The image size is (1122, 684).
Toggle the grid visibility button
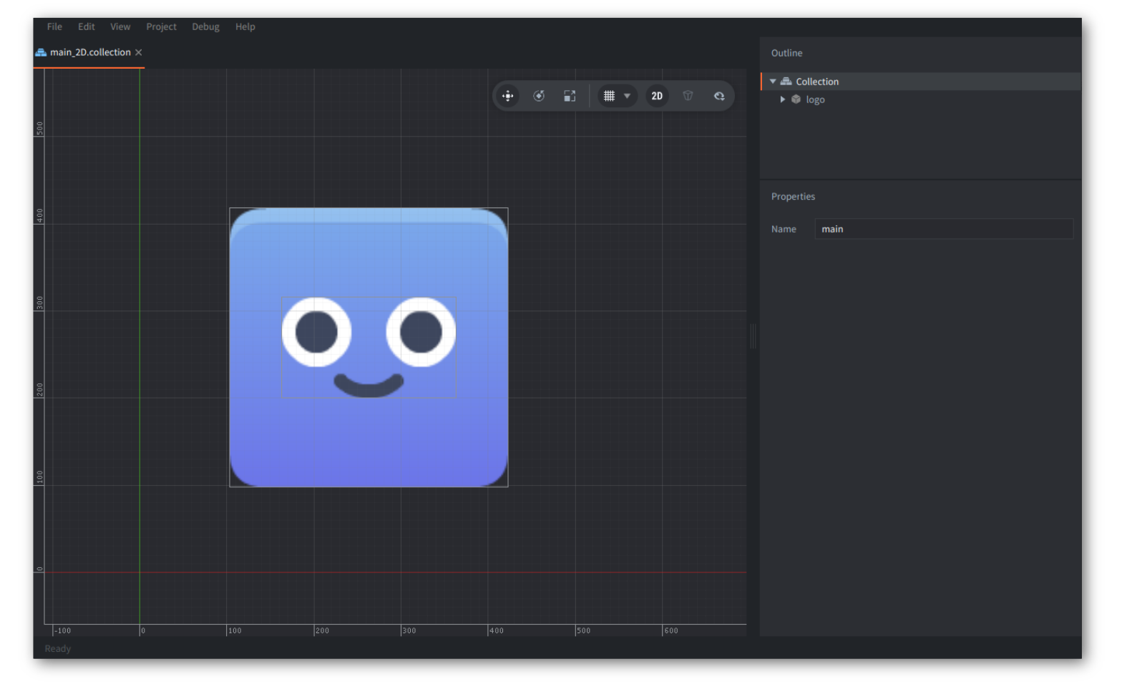[609, 96]
